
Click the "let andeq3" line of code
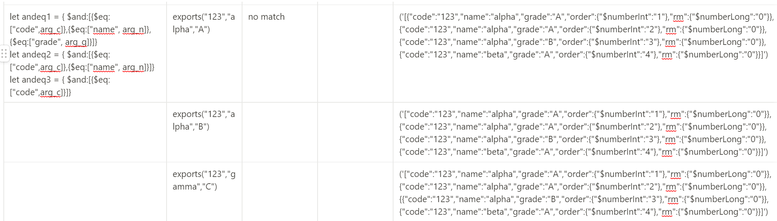[60, 80]
